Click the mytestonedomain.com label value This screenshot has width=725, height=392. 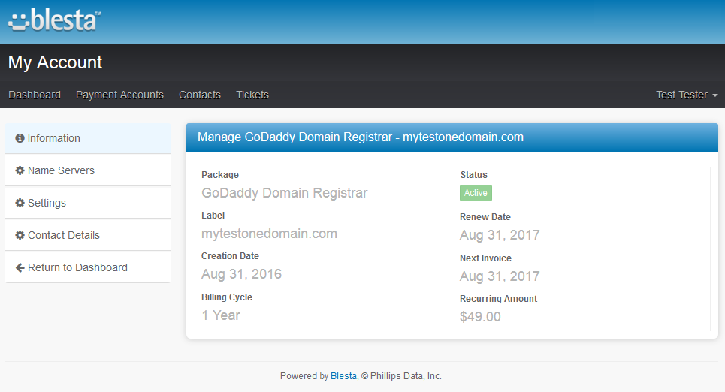pyautogui.click(x=269, y=234)
